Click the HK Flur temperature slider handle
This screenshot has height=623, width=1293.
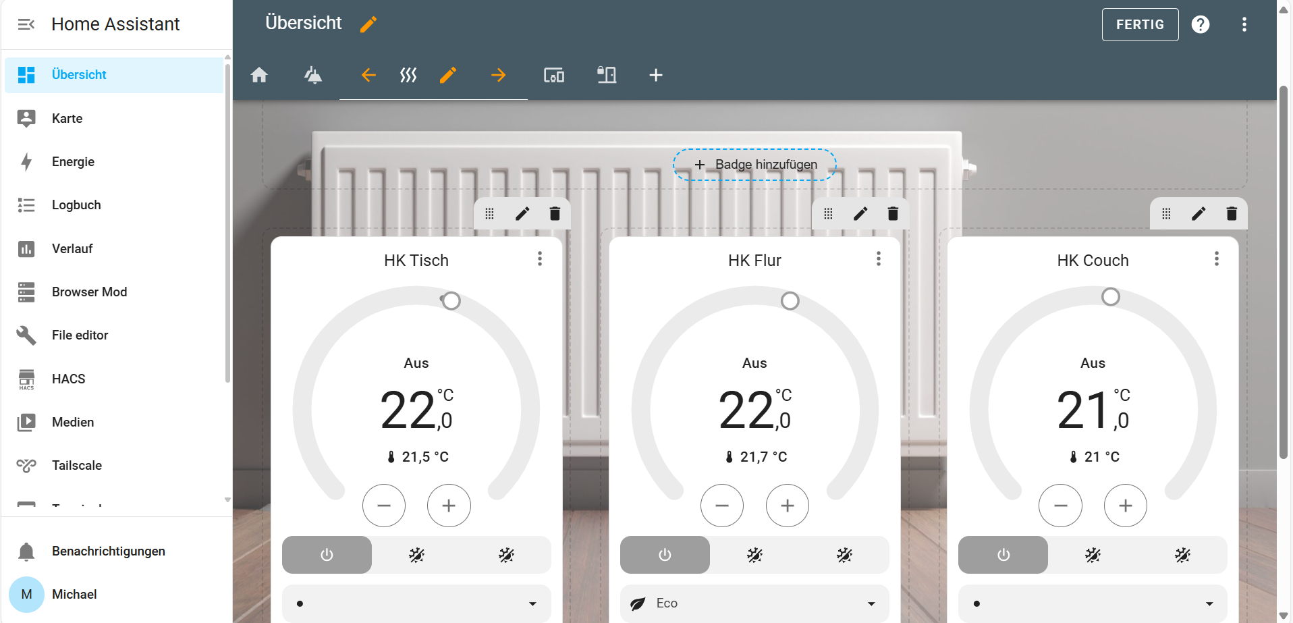(790, 300)
